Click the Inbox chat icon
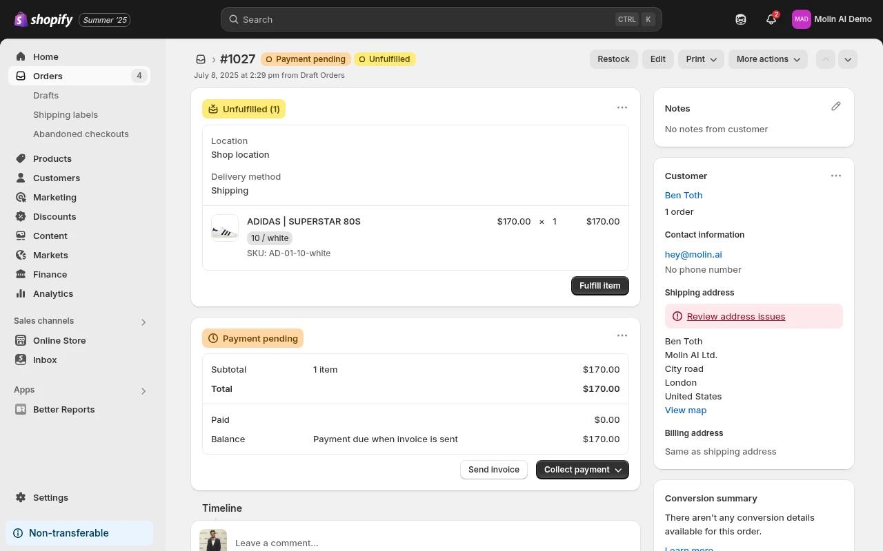Image resolution: width=883 pixels, height=551 pixels. click(21, 360)
